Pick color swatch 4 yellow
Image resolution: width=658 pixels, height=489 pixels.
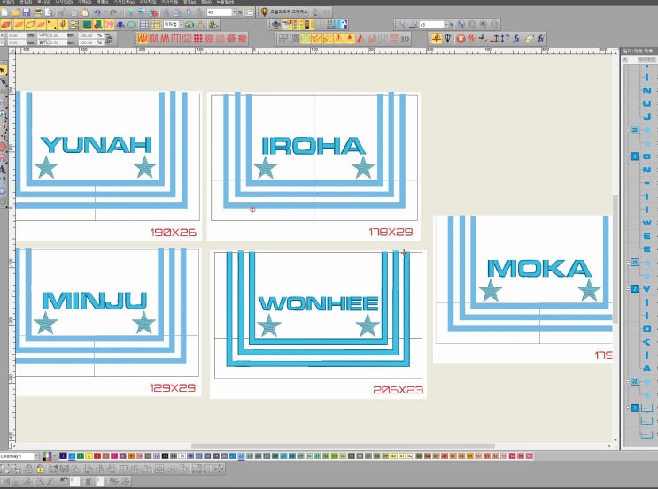(89, 456)
